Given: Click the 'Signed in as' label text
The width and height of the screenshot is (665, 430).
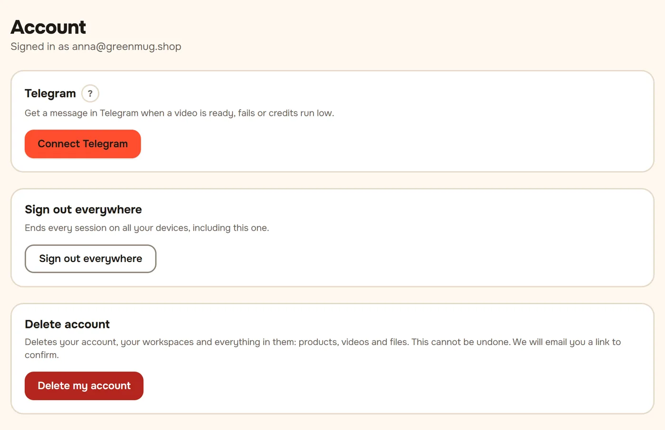Looking at the screenshot, I should [x=40, y=47].
